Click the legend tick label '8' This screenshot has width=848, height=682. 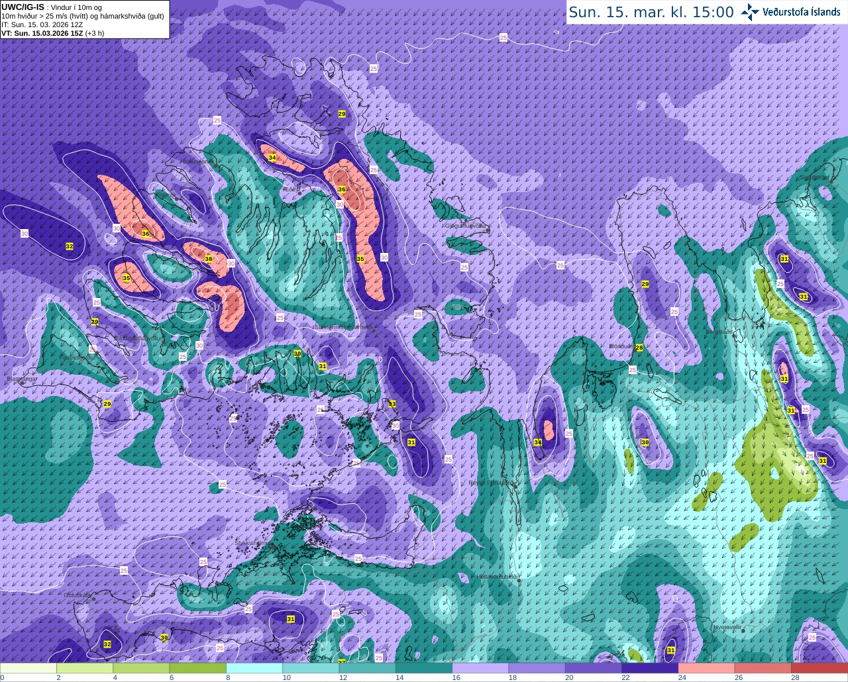[228, 677]
